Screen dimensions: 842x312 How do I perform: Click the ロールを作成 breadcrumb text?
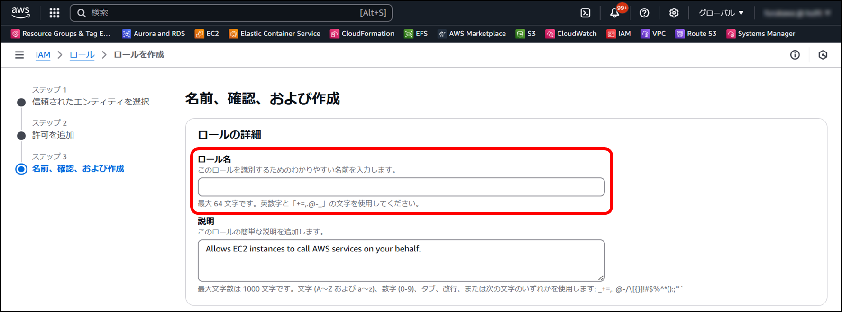pyautogui.click(x=139, y=55)
